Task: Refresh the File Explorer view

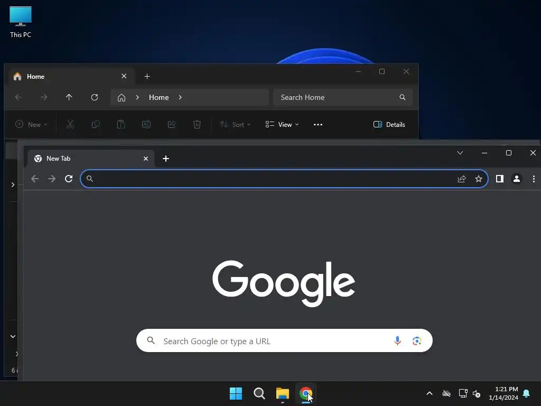Action: [x=95, y=97]
